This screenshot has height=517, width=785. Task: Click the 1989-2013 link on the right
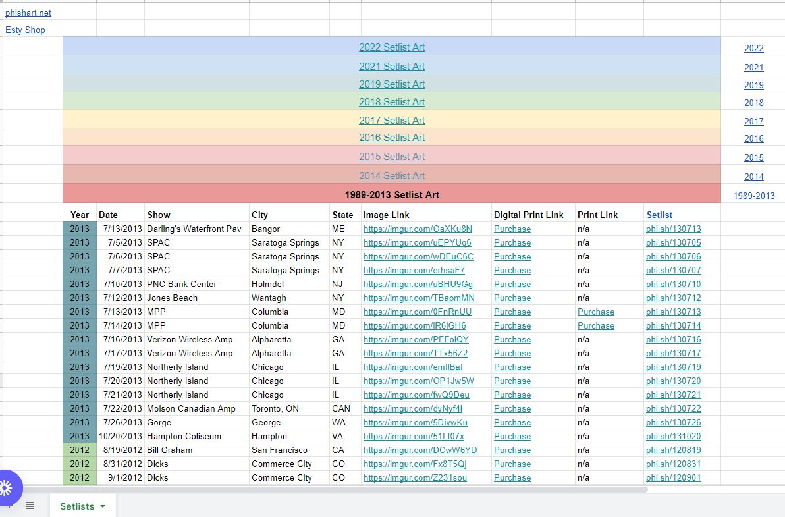[x=753, y=196]
